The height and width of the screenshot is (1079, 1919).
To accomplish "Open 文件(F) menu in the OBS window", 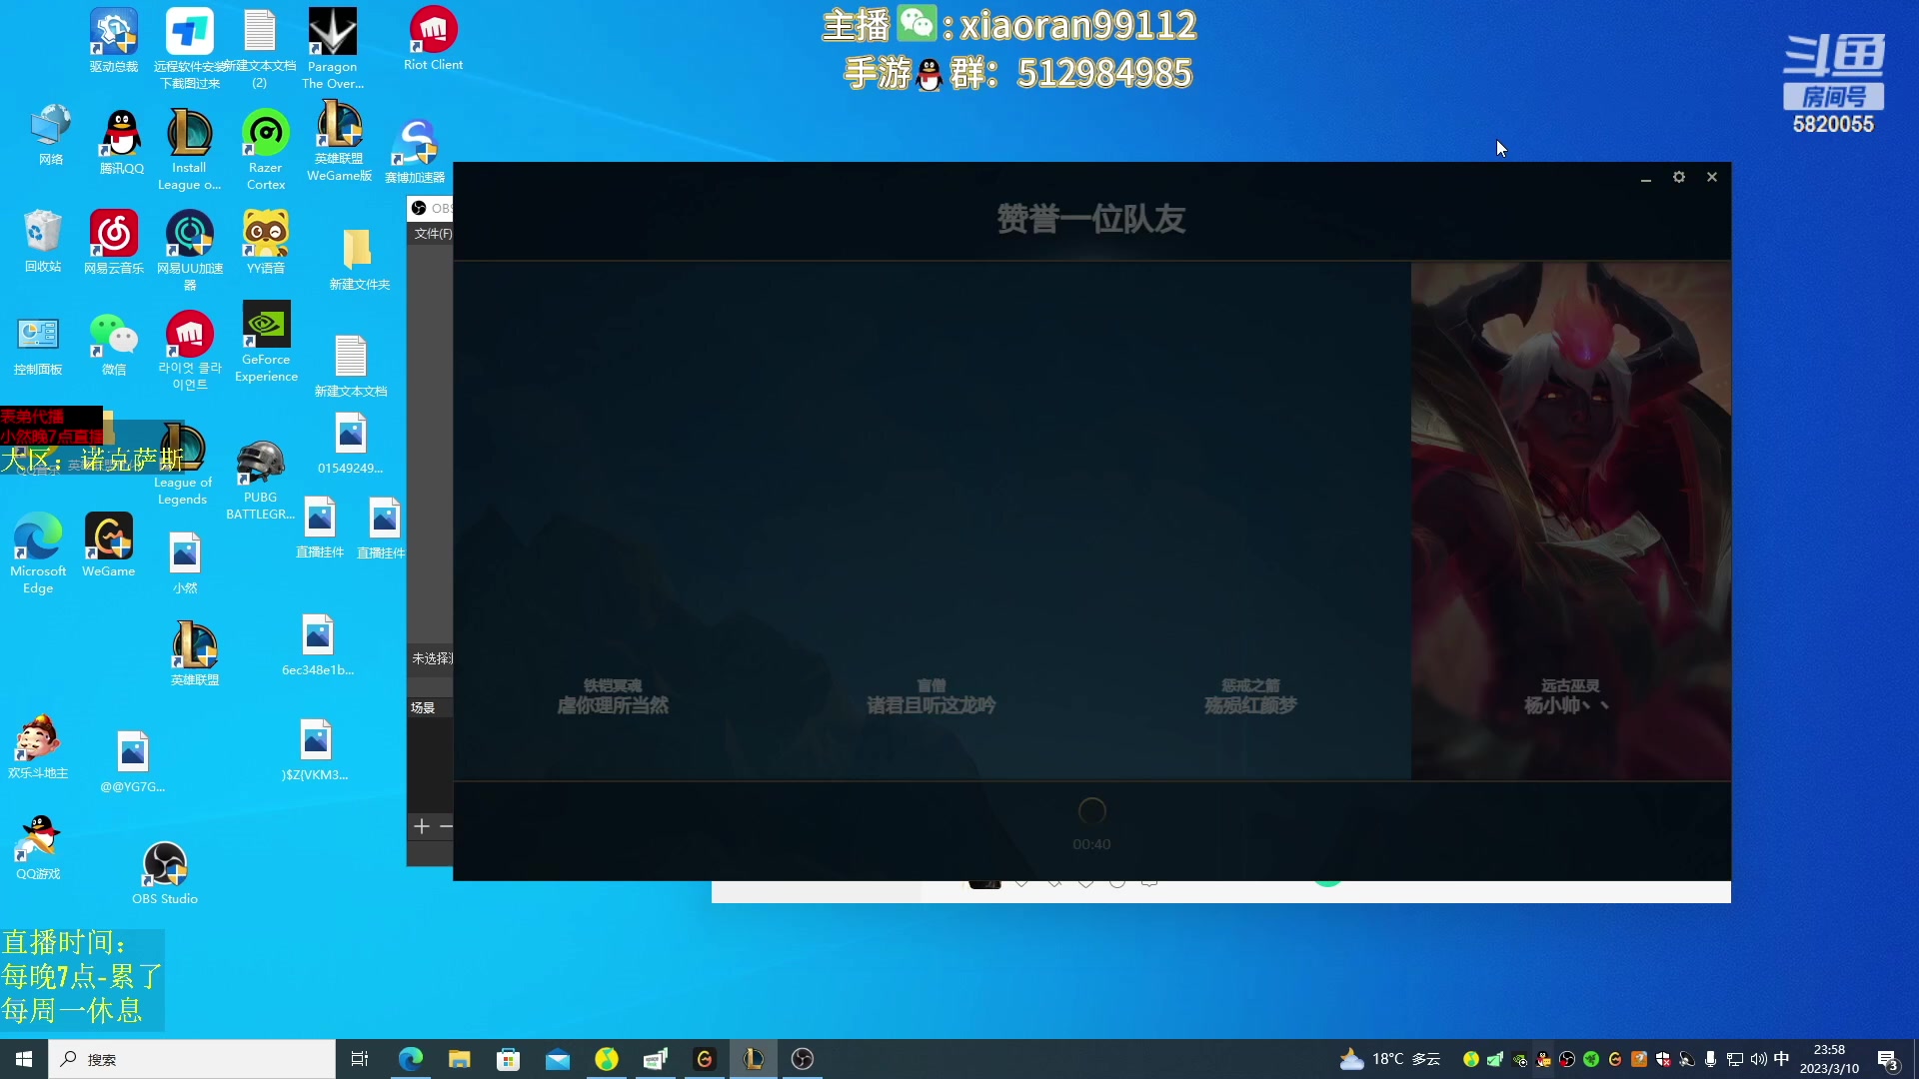I will 433,234.
